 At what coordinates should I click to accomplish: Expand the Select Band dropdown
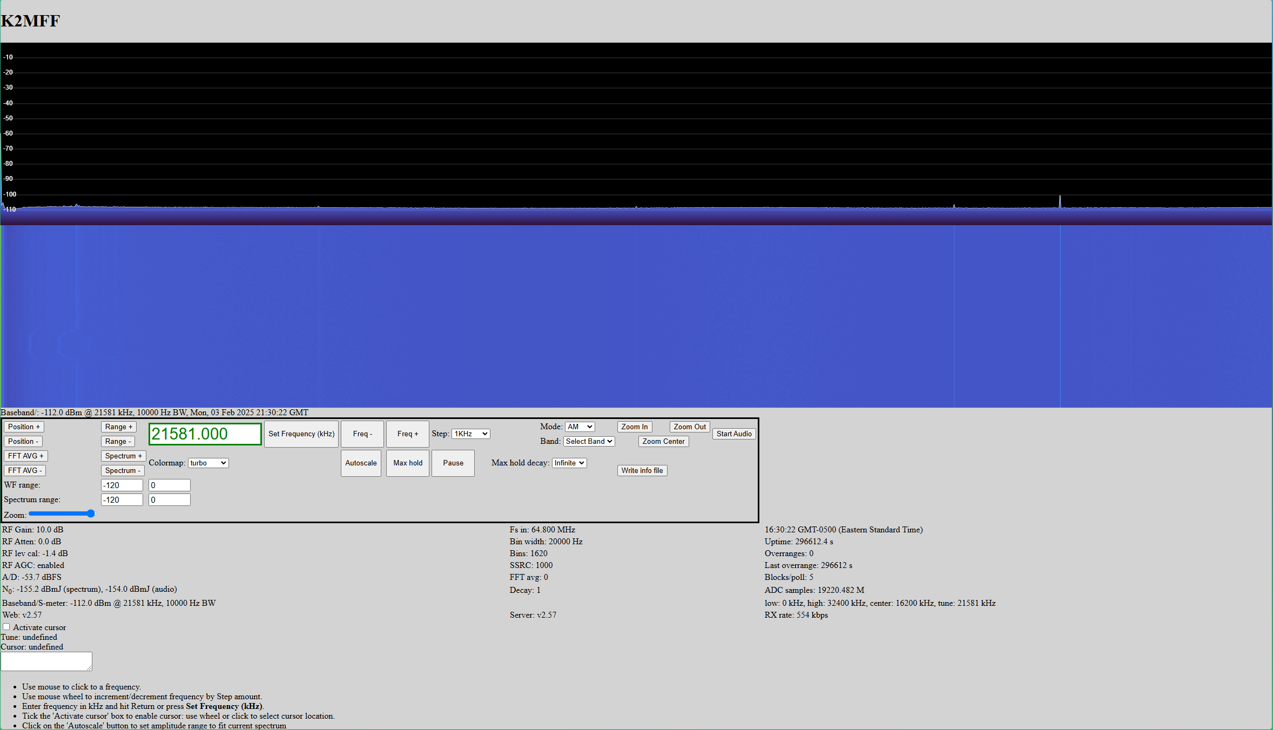[x=589, y=441]
